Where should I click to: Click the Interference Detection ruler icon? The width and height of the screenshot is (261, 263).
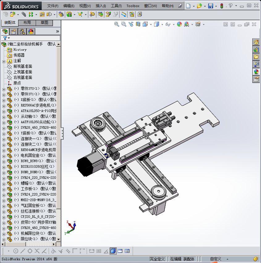tap(124, 15)
